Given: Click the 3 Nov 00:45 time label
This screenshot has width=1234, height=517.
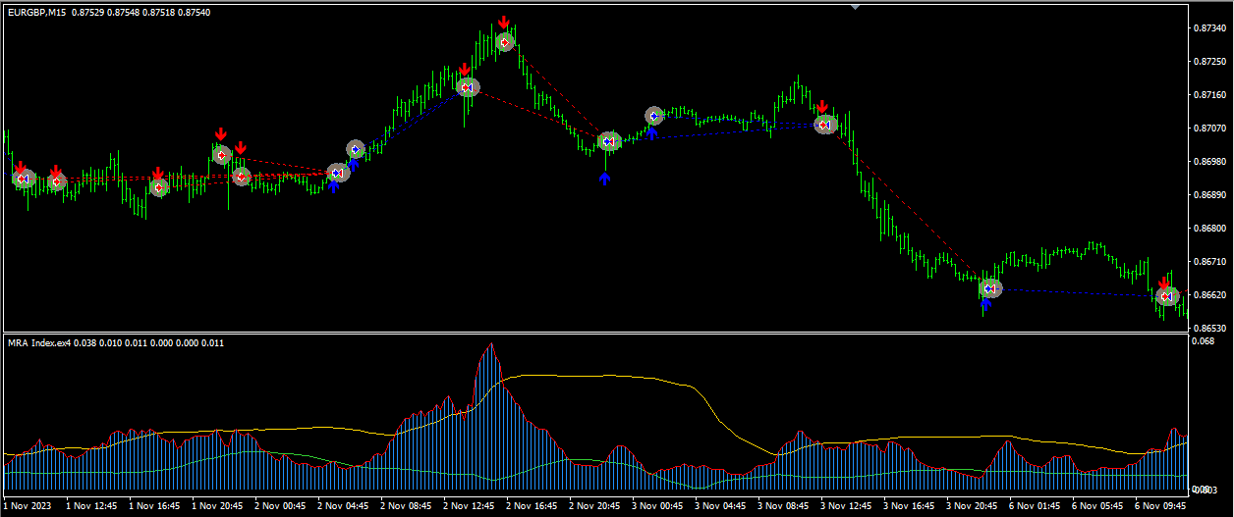Looking at the screenshot, I should [x=657, y=506].
